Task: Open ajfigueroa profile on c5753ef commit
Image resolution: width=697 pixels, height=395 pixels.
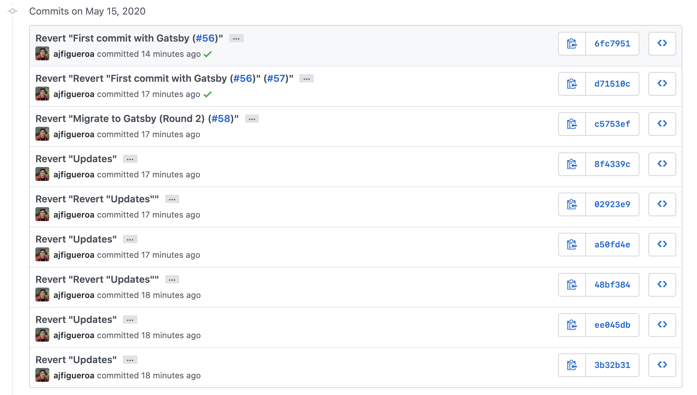Action: point(74,134)
